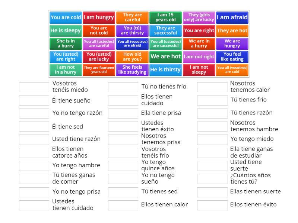This screenshot has height=223, width=298.
Task: Click the "How old are you?" tile
Action: coord(132,56)
